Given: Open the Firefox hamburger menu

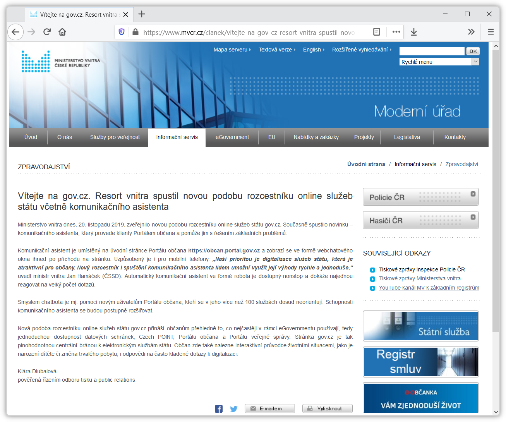Looking at the screenshot, I should tap(491, 32).
